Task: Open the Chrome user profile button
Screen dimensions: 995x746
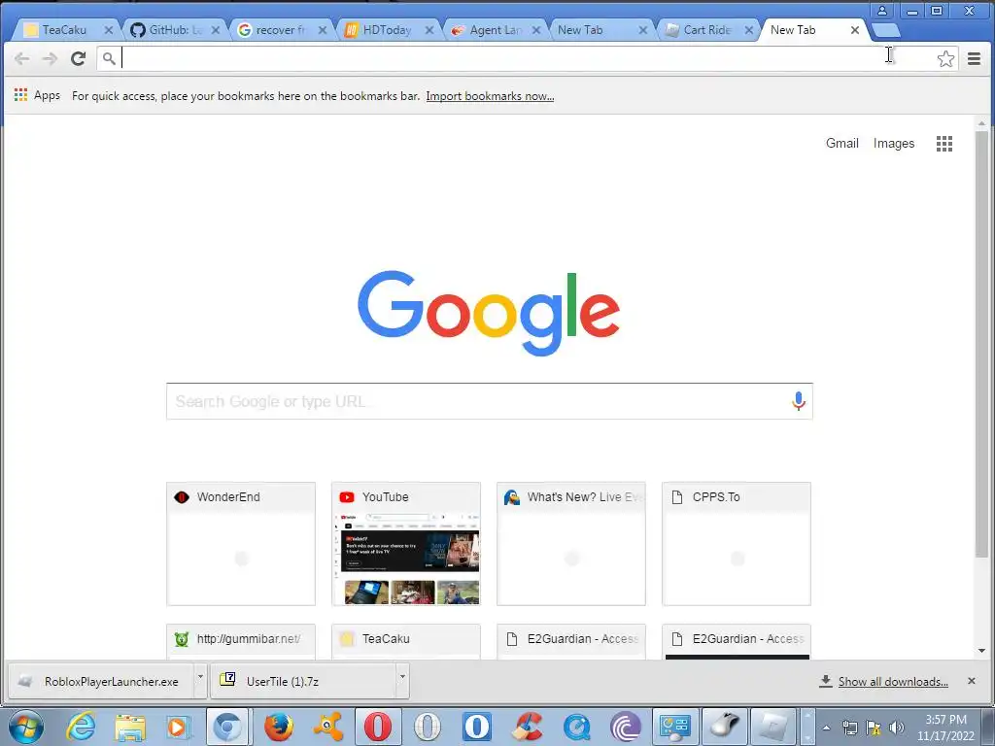Action: (x=882, y=10)
